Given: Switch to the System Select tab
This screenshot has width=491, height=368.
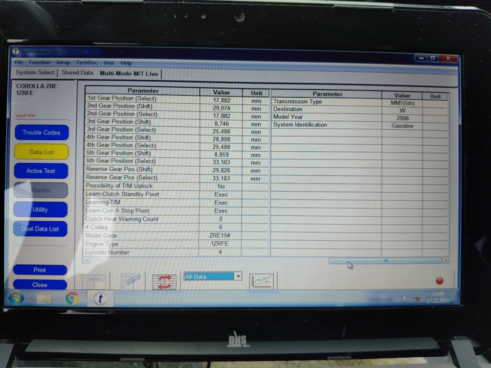Looking at the screenshot, I should 35,72.
